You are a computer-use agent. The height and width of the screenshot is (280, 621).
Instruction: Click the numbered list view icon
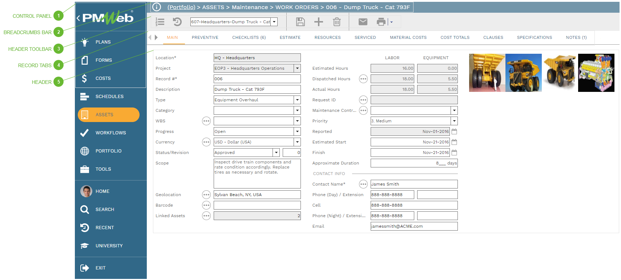coord(160,22)
